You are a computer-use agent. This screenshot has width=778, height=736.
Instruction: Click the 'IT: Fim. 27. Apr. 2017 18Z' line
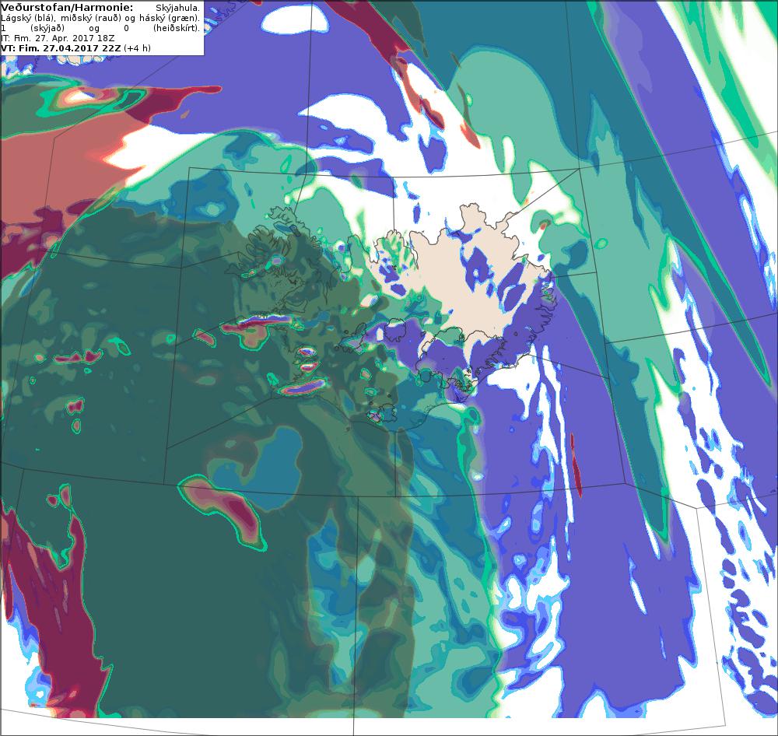pos(58,37)
